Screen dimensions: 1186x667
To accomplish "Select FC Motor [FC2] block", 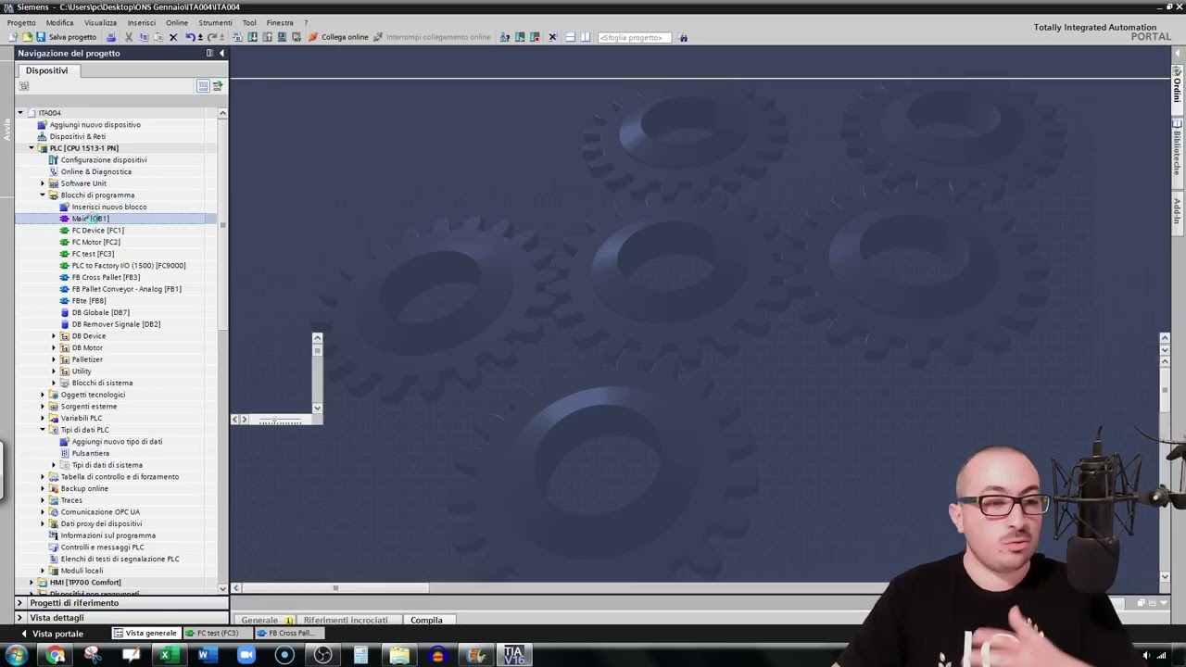I will pyautogui.click(x=95, y=242).
